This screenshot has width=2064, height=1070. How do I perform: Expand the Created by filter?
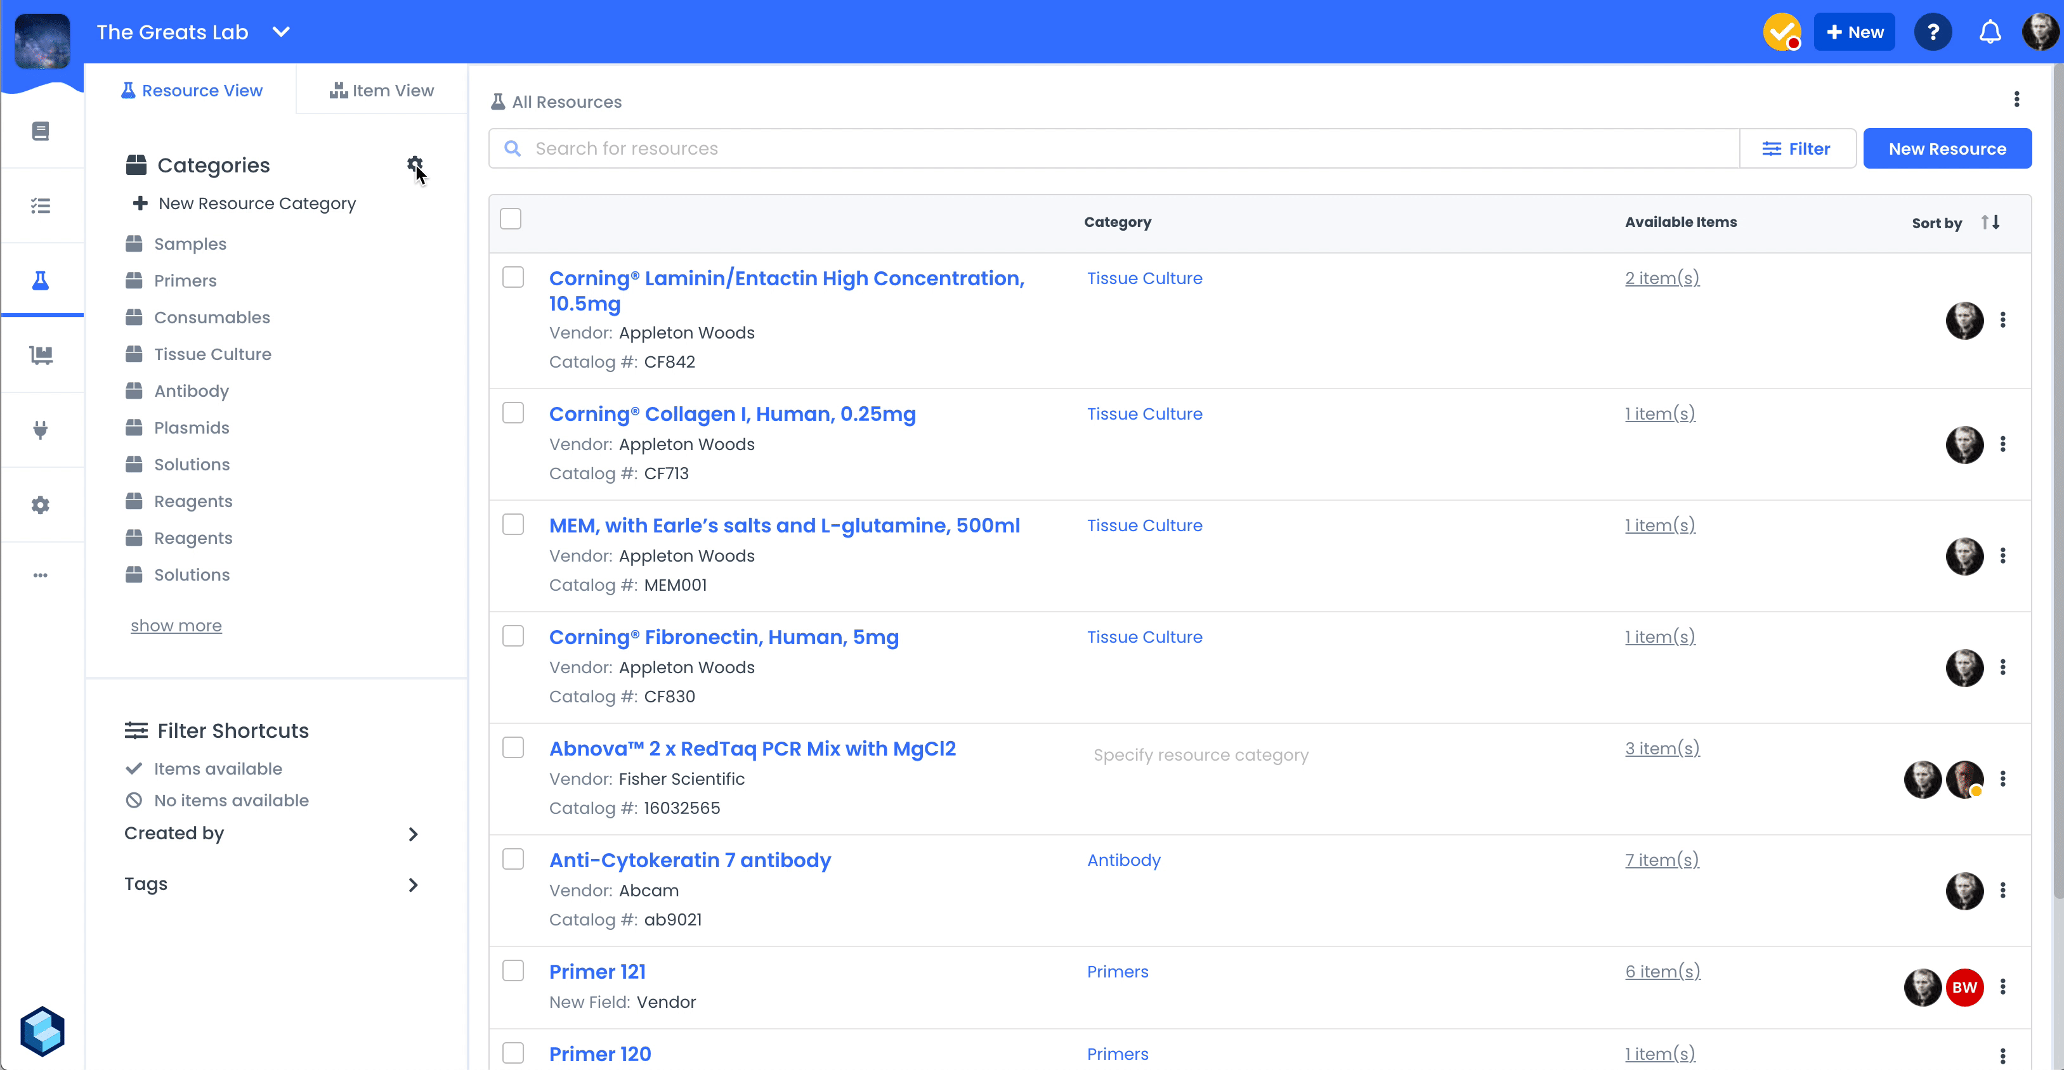413,834
